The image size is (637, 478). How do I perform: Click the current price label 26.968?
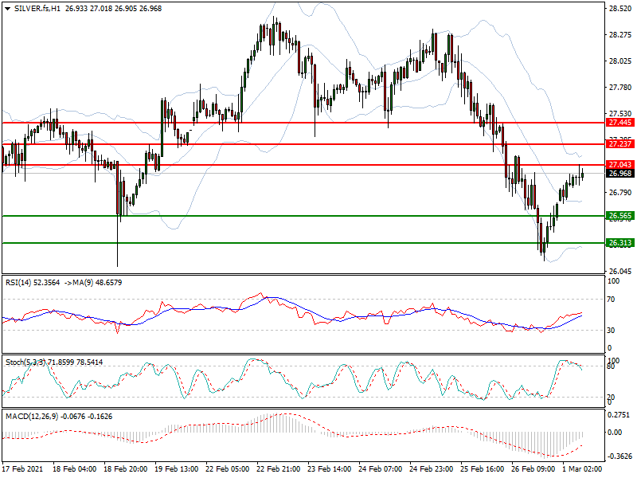(620, 173)
